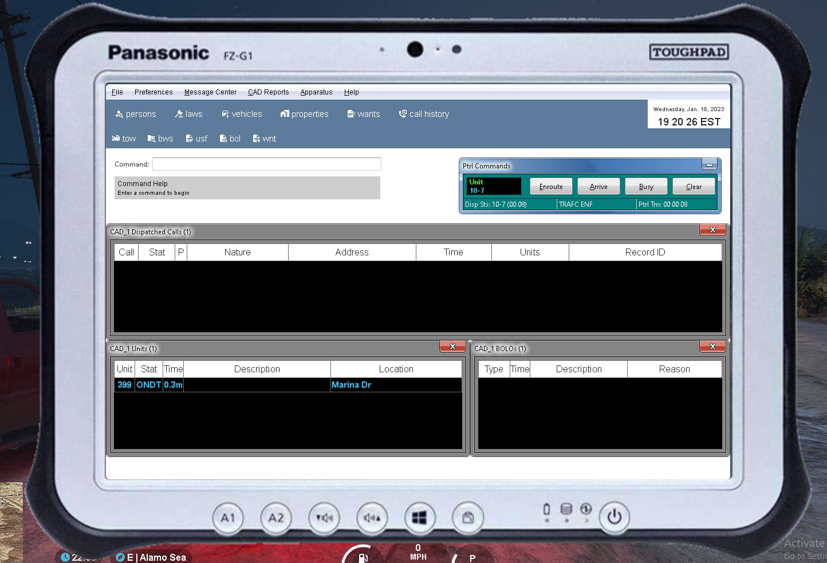Select the bws shortcut

pos(160,139)
